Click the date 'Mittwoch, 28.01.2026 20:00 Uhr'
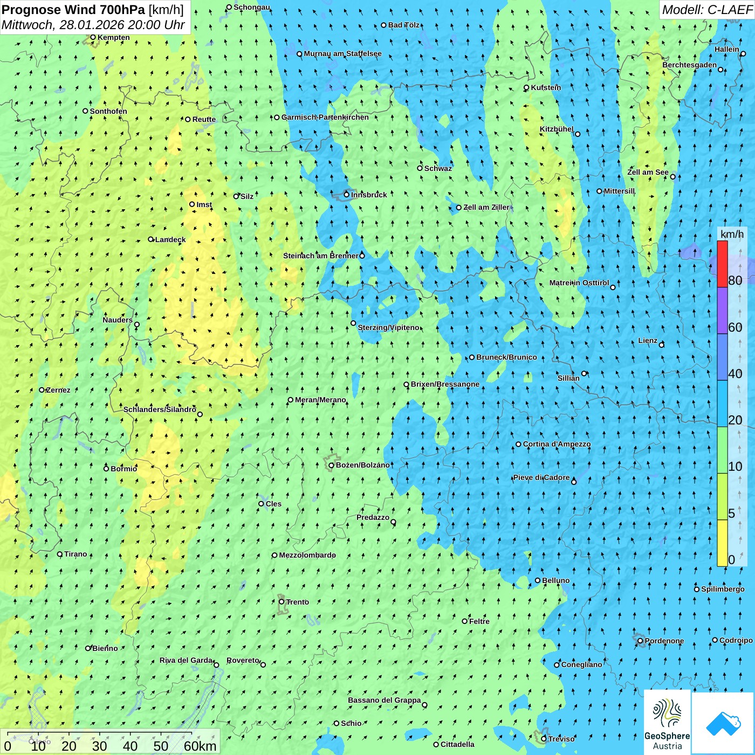Viewport: 755px width, 755px height. (93, 25)
